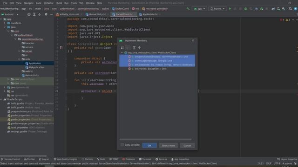Collapse org.java_websocket.client.WebSocketClient node in dialog
298x167 pixels.
[122, 52]
